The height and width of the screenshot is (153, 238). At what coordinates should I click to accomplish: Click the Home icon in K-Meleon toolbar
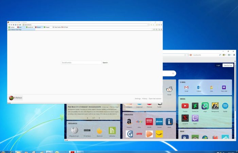point(18,25)
